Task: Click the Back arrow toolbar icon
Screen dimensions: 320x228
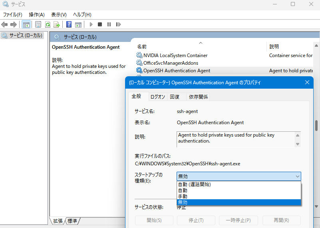Action: (4, 24)
